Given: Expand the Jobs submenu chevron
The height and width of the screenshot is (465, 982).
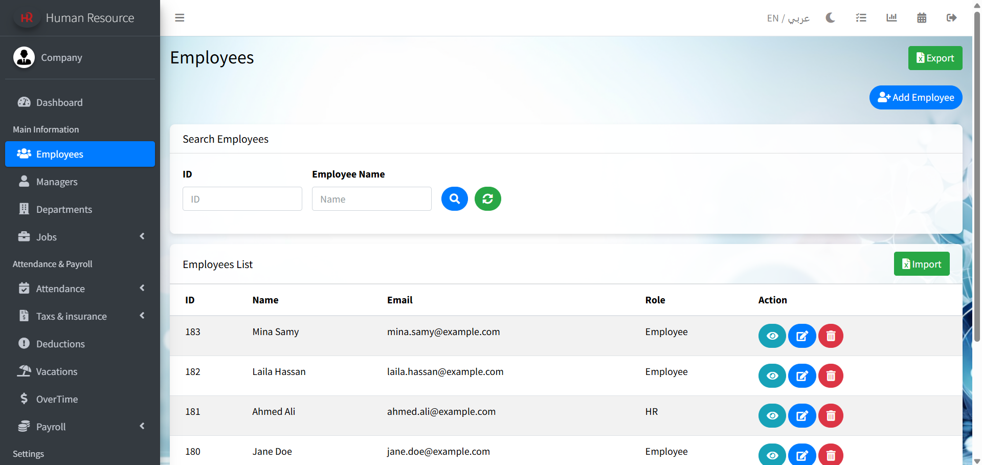Looking at the screenshot, I should click(x=142, y=236).
